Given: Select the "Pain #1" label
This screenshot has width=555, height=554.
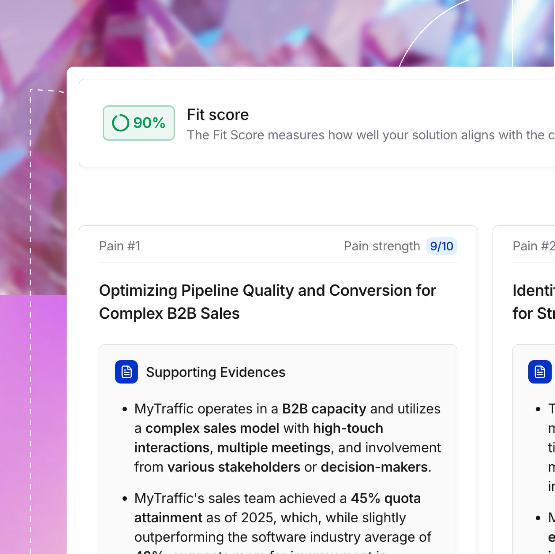Looking at the screenshot, I should point(120,246).
